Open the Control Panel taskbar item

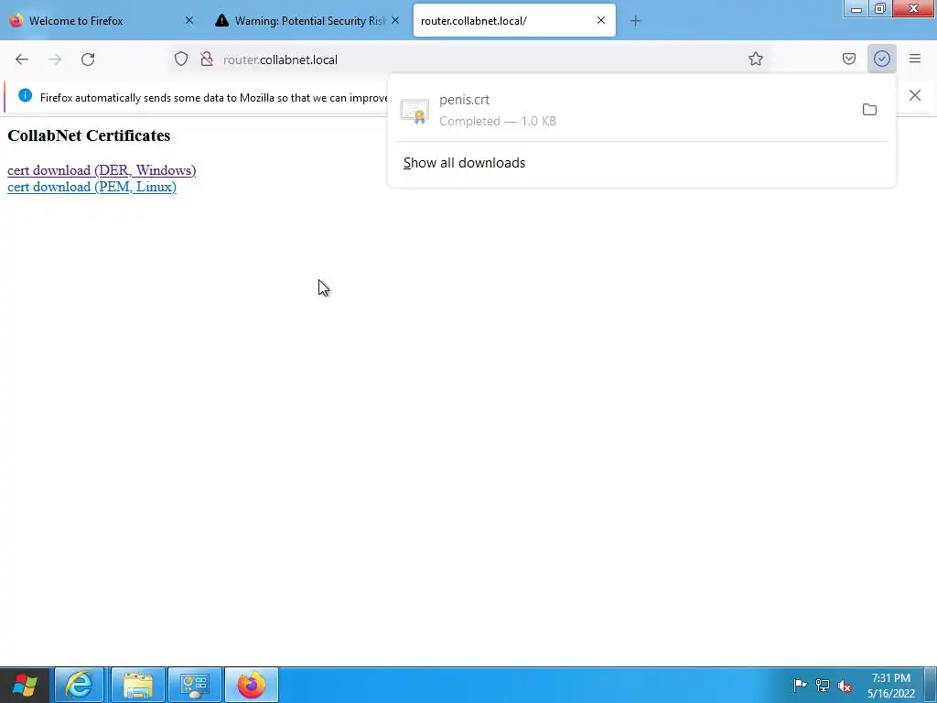point(195,685)
